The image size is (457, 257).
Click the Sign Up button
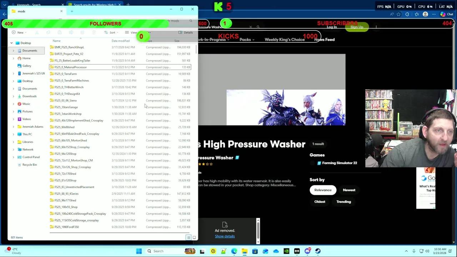pyautogui.click(x=357, y=27)
